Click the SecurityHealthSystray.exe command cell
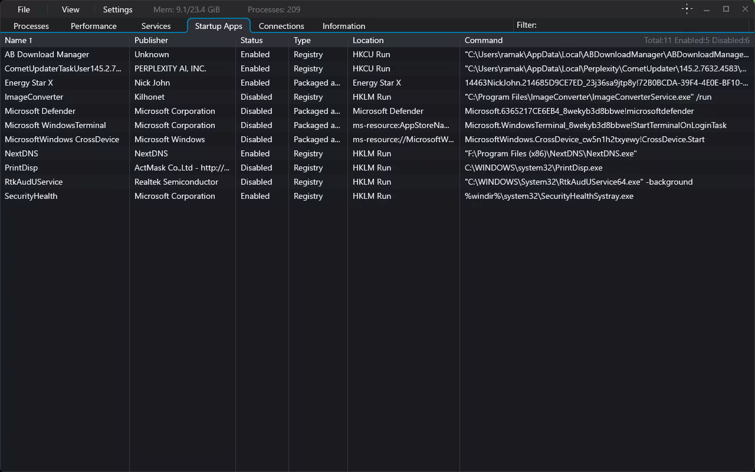Viewport: 755px width, 472px height. tap(549, 196)
